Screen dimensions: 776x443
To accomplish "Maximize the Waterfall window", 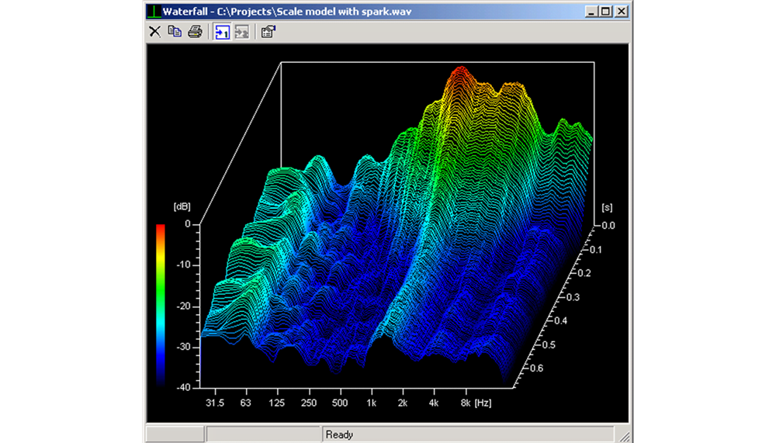I will [606, 12].
